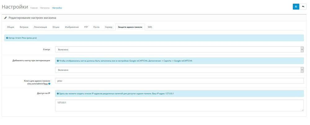This screenshot has width=310, height=125.
Task: Open the Почта tab
Action: coord(96,27)
